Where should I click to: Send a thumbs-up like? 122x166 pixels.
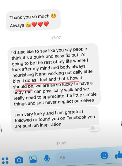[x=119, y=155]
